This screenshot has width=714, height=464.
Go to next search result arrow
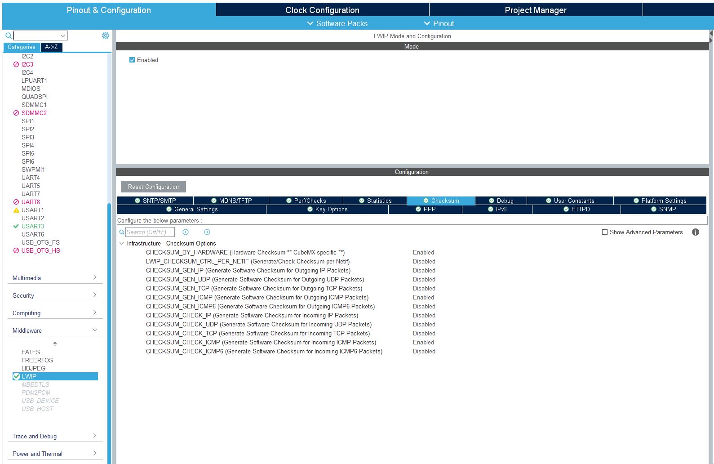coord(207,232)
